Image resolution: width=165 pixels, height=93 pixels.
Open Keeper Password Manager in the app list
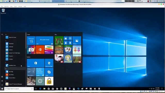point(15,84)
